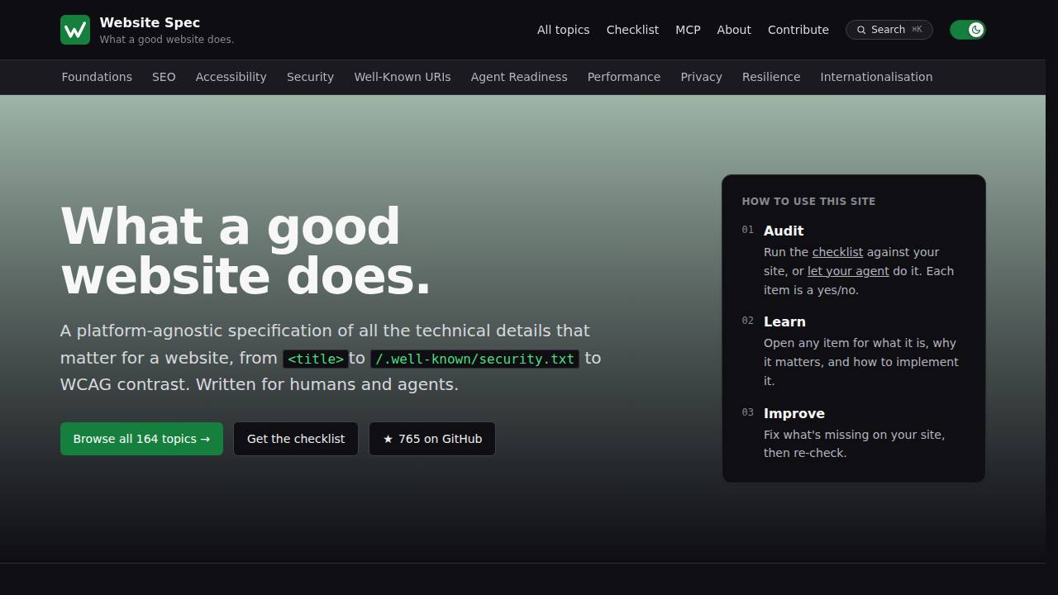Click the Search field

click(x=889, y=30)
